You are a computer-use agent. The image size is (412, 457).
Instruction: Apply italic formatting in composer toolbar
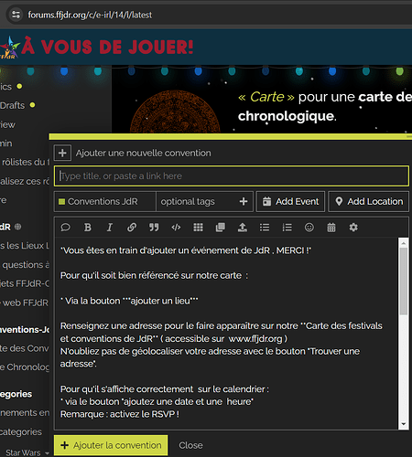click(x=110, y=228)
